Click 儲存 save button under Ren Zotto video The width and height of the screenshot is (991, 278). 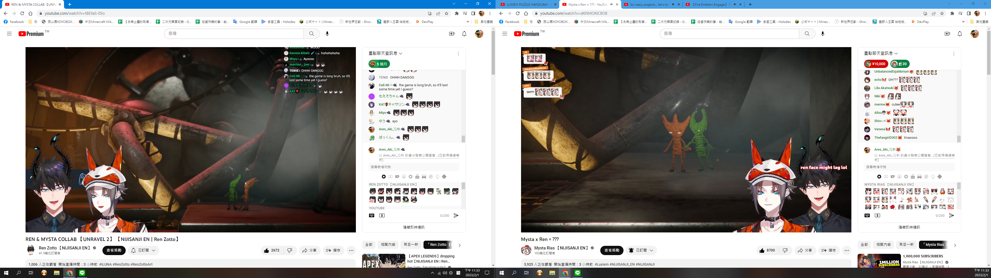pos(333,250)
